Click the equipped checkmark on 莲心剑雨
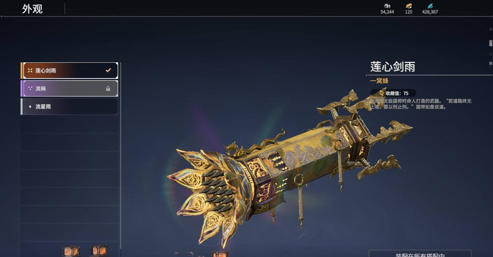The width and height of the screenshot is (493, 257). tap(108, 70)
